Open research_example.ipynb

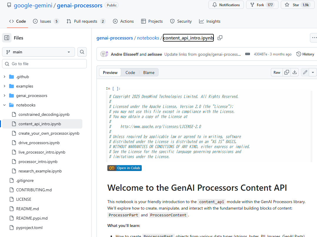click(x=40, y=171)
